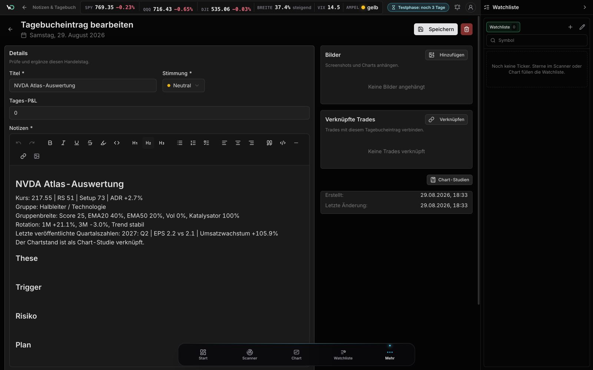Toggle inline code formatting
Viewport: 593px width, 370px height.
117,143
